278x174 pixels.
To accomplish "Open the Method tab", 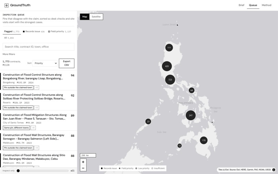I will click(x=267, y=5).
